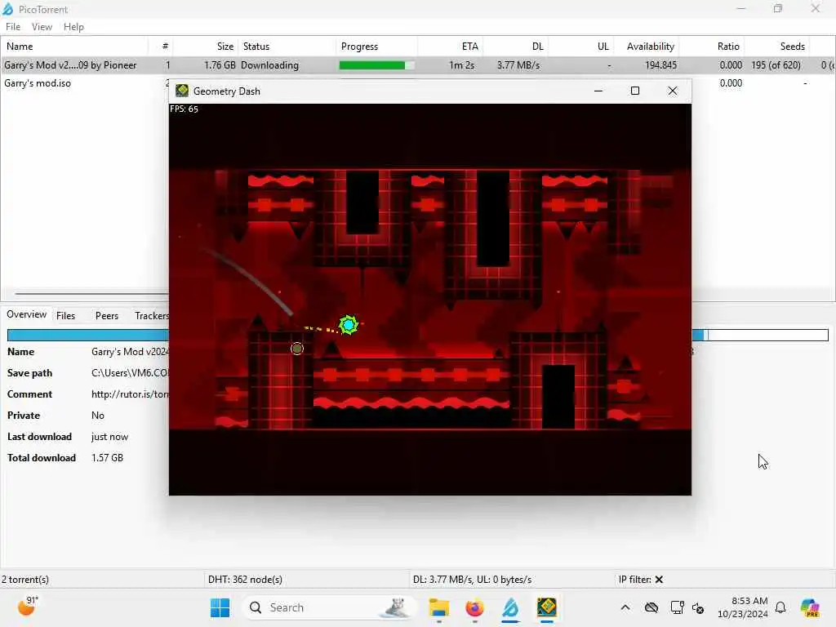Click the horizontal scrollbar under torrent list
Viewport: 836px width, 627px height.
tap(91, 293)
